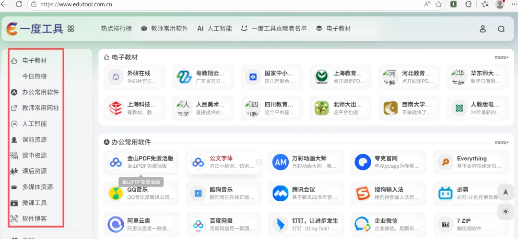The width and height of the screenshot is (518, 239).
Task: Select 人工智能 in the sidebar
Action: [x=35, y=124]
